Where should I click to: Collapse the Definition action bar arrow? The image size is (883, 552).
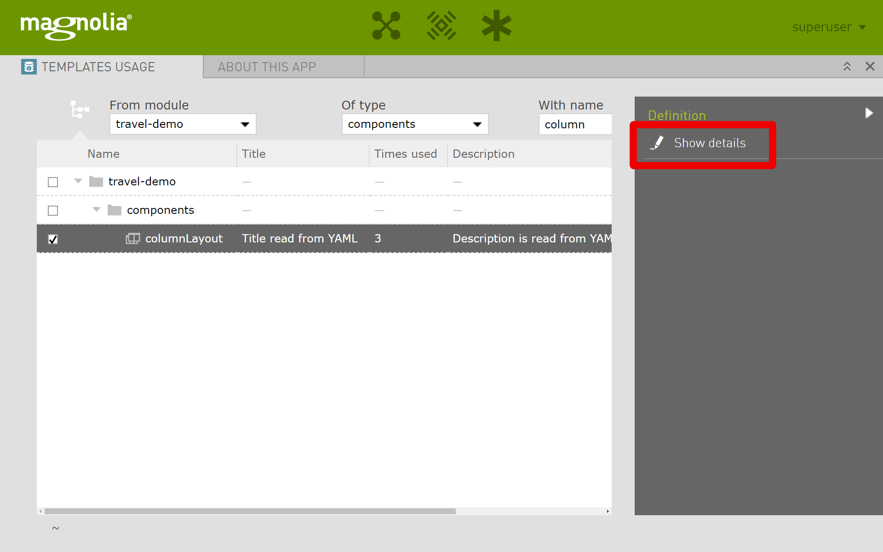point(869,113)
